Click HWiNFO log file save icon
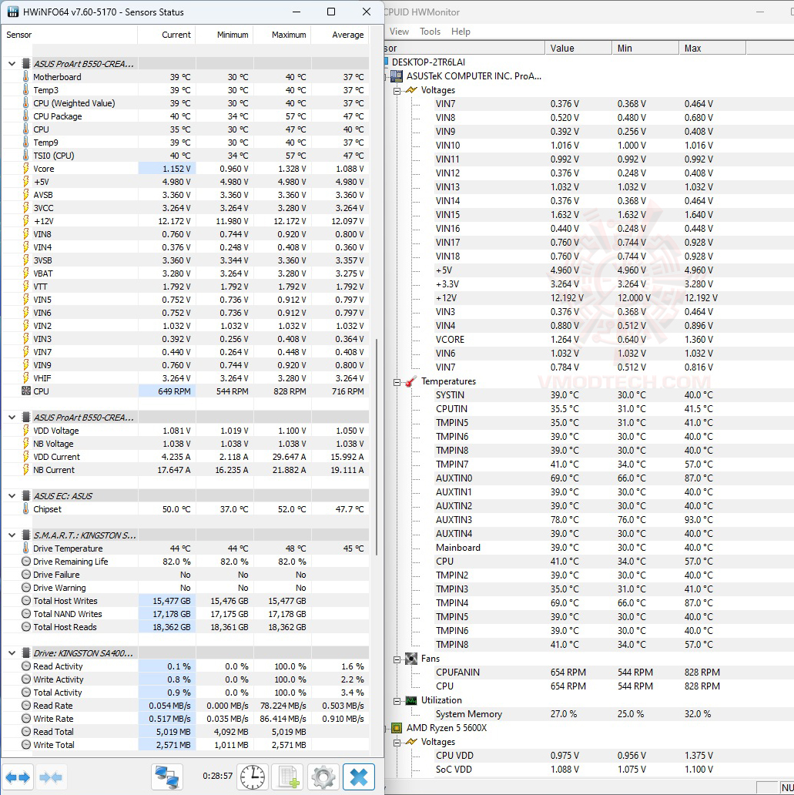The height and width of the screenshot is (795, 794). (287, 777)
